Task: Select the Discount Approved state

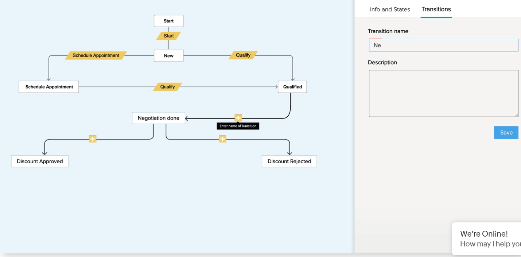Action: coord(40,161)
